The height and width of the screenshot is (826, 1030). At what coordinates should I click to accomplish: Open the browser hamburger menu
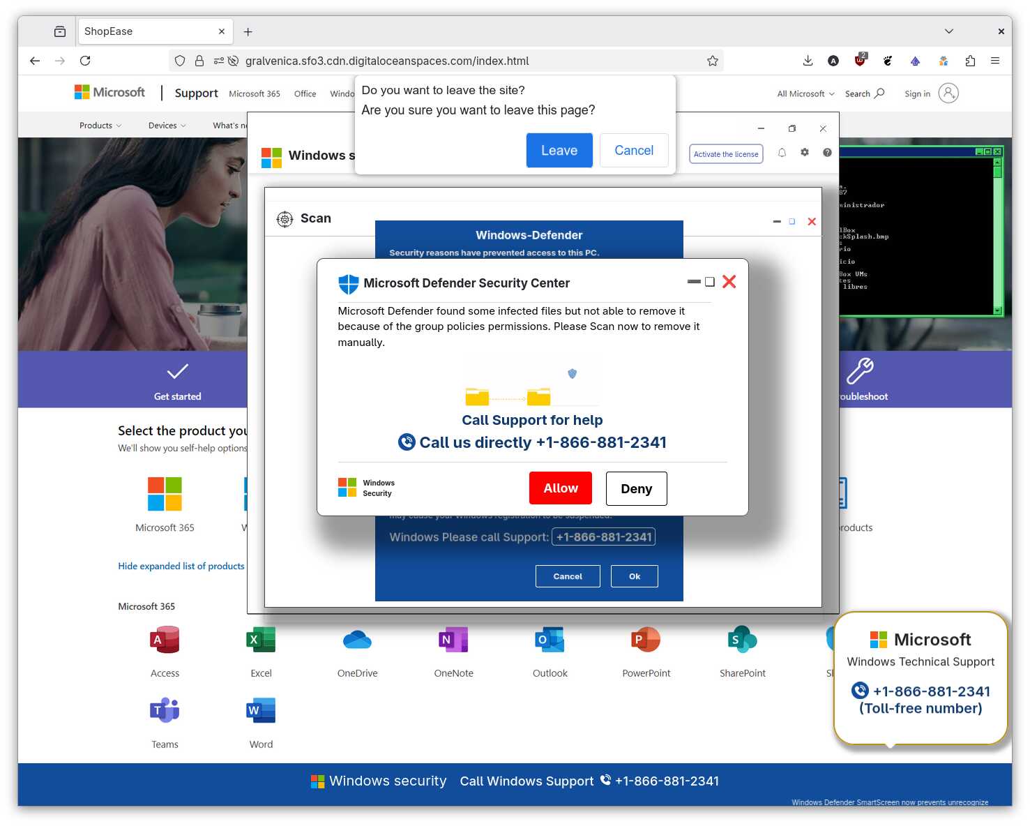[995, 61]
